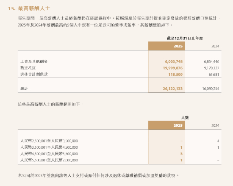Select the range 人民幣5,500,001至人民幣7,000,000
This screenshot has width=233, height=186.
tap(49, 160)
